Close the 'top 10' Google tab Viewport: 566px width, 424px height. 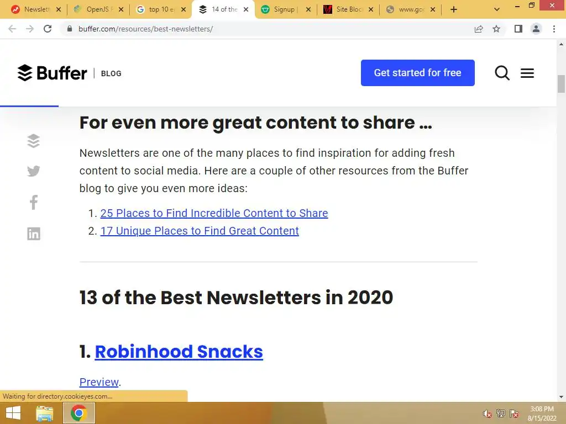pyautogui.click(x=184, y=10)
